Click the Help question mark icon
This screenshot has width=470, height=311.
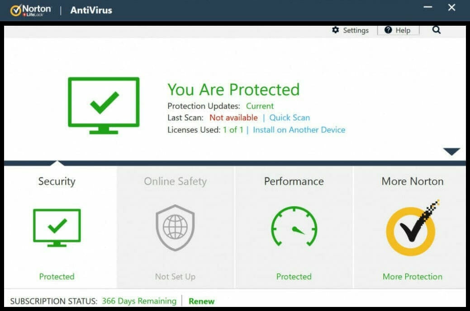388,30
